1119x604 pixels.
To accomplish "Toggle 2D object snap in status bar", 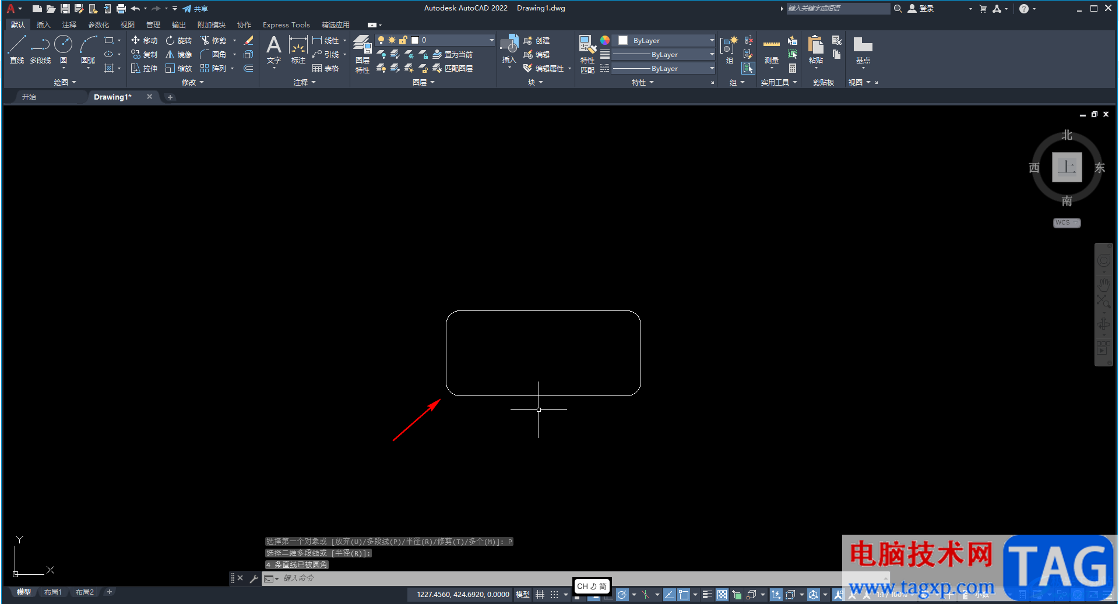I will 684,595.
